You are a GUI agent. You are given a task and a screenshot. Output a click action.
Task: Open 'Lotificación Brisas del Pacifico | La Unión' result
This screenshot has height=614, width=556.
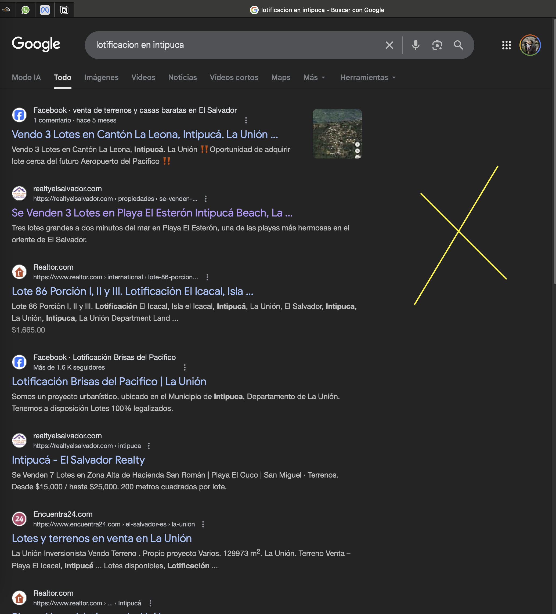[109, 382]
